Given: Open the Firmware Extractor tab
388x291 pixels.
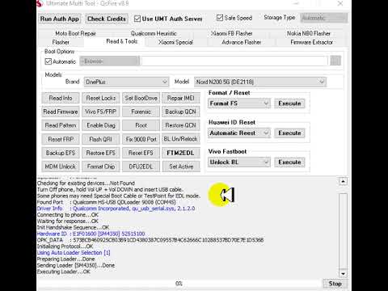Looking at the screenshot, I should point(311,42).
